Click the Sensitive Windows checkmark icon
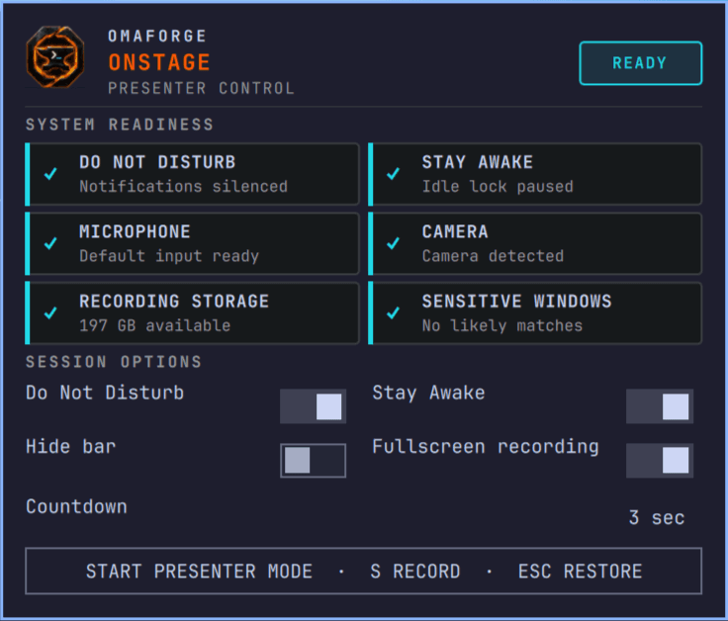This screenshot has width=728, height=621. pos(394,312)
